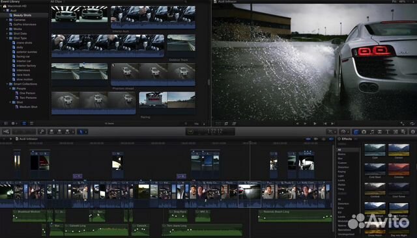Select the EQ audio effects category
The height and width of the screenshot is (238, 417).
[x=339, y=213]
